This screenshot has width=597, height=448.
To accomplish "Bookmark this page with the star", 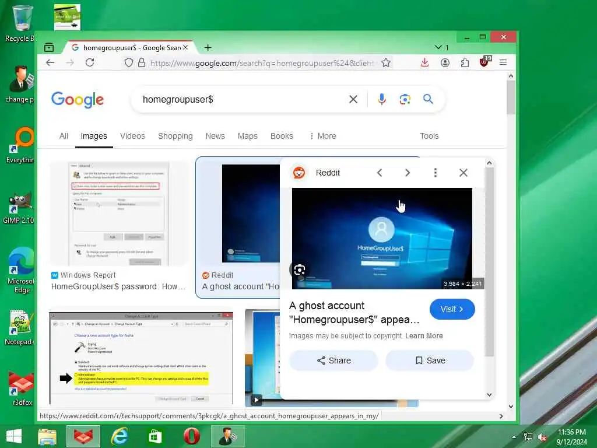I will click(x=386, y=62).
